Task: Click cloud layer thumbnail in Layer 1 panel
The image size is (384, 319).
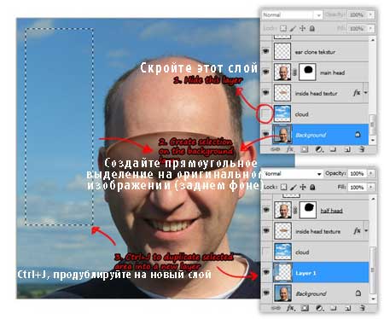Action: coord(282,252)
